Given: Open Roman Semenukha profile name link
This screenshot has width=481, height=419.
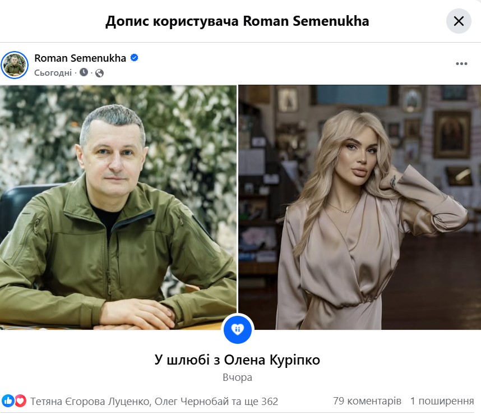Looking at the screenshot, I should point(80,58).
